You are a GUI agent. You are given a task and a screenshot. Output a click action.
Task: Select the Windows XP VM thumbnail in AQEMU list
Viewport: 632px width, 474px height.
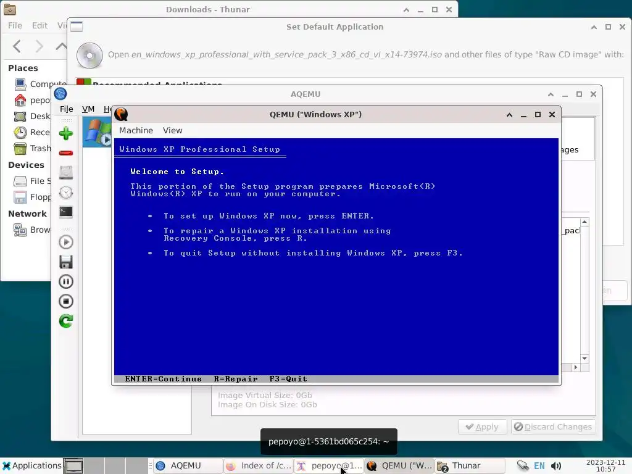click(x=97, y=132)
